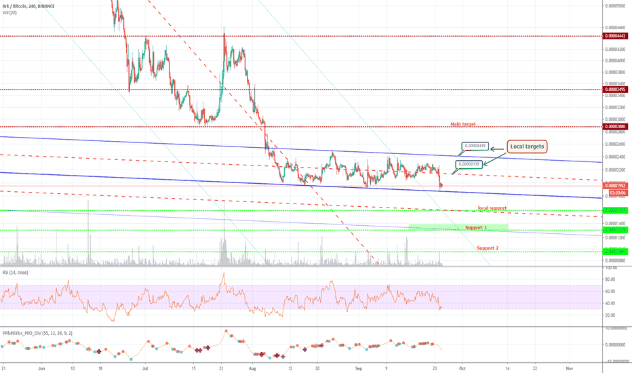This screenshot has width=632, height=373.
Task: Click the dark red 0.00004442 price tag
Action: [x=615, y=36]
